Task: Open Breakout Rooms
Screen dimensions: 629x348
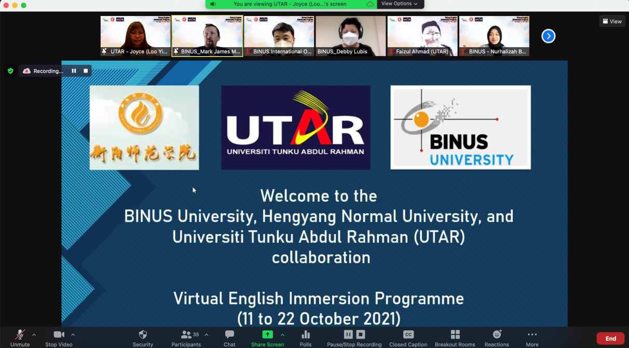Action: tap(455, 335)
